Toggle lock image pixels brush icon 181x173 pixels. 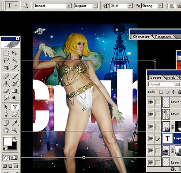(x=168, y=92)
